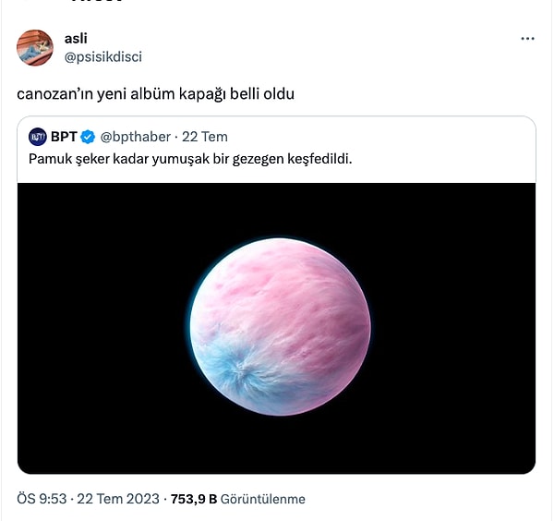Click the cut-off header title at top
Screen dimensions: 554x521
[x=97, y=1]
